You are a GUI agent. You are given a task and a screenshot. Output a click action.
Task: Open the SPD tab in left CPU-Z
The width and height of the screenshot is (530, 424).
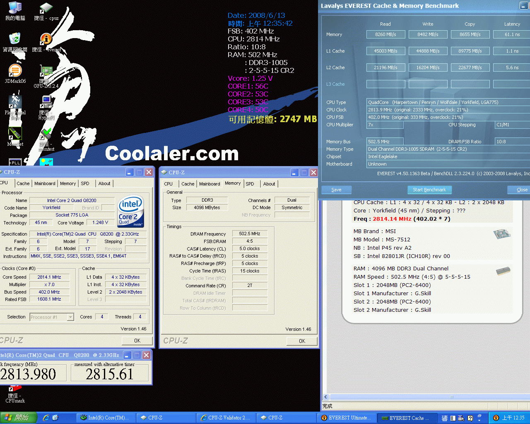(85, 183)
